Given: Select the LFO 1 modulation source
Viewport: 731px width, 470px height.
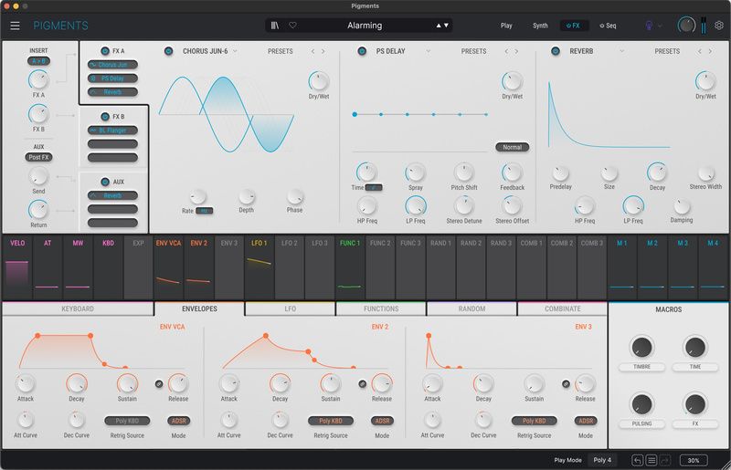Looking at the screenshot, I should [x=260, y=267].
